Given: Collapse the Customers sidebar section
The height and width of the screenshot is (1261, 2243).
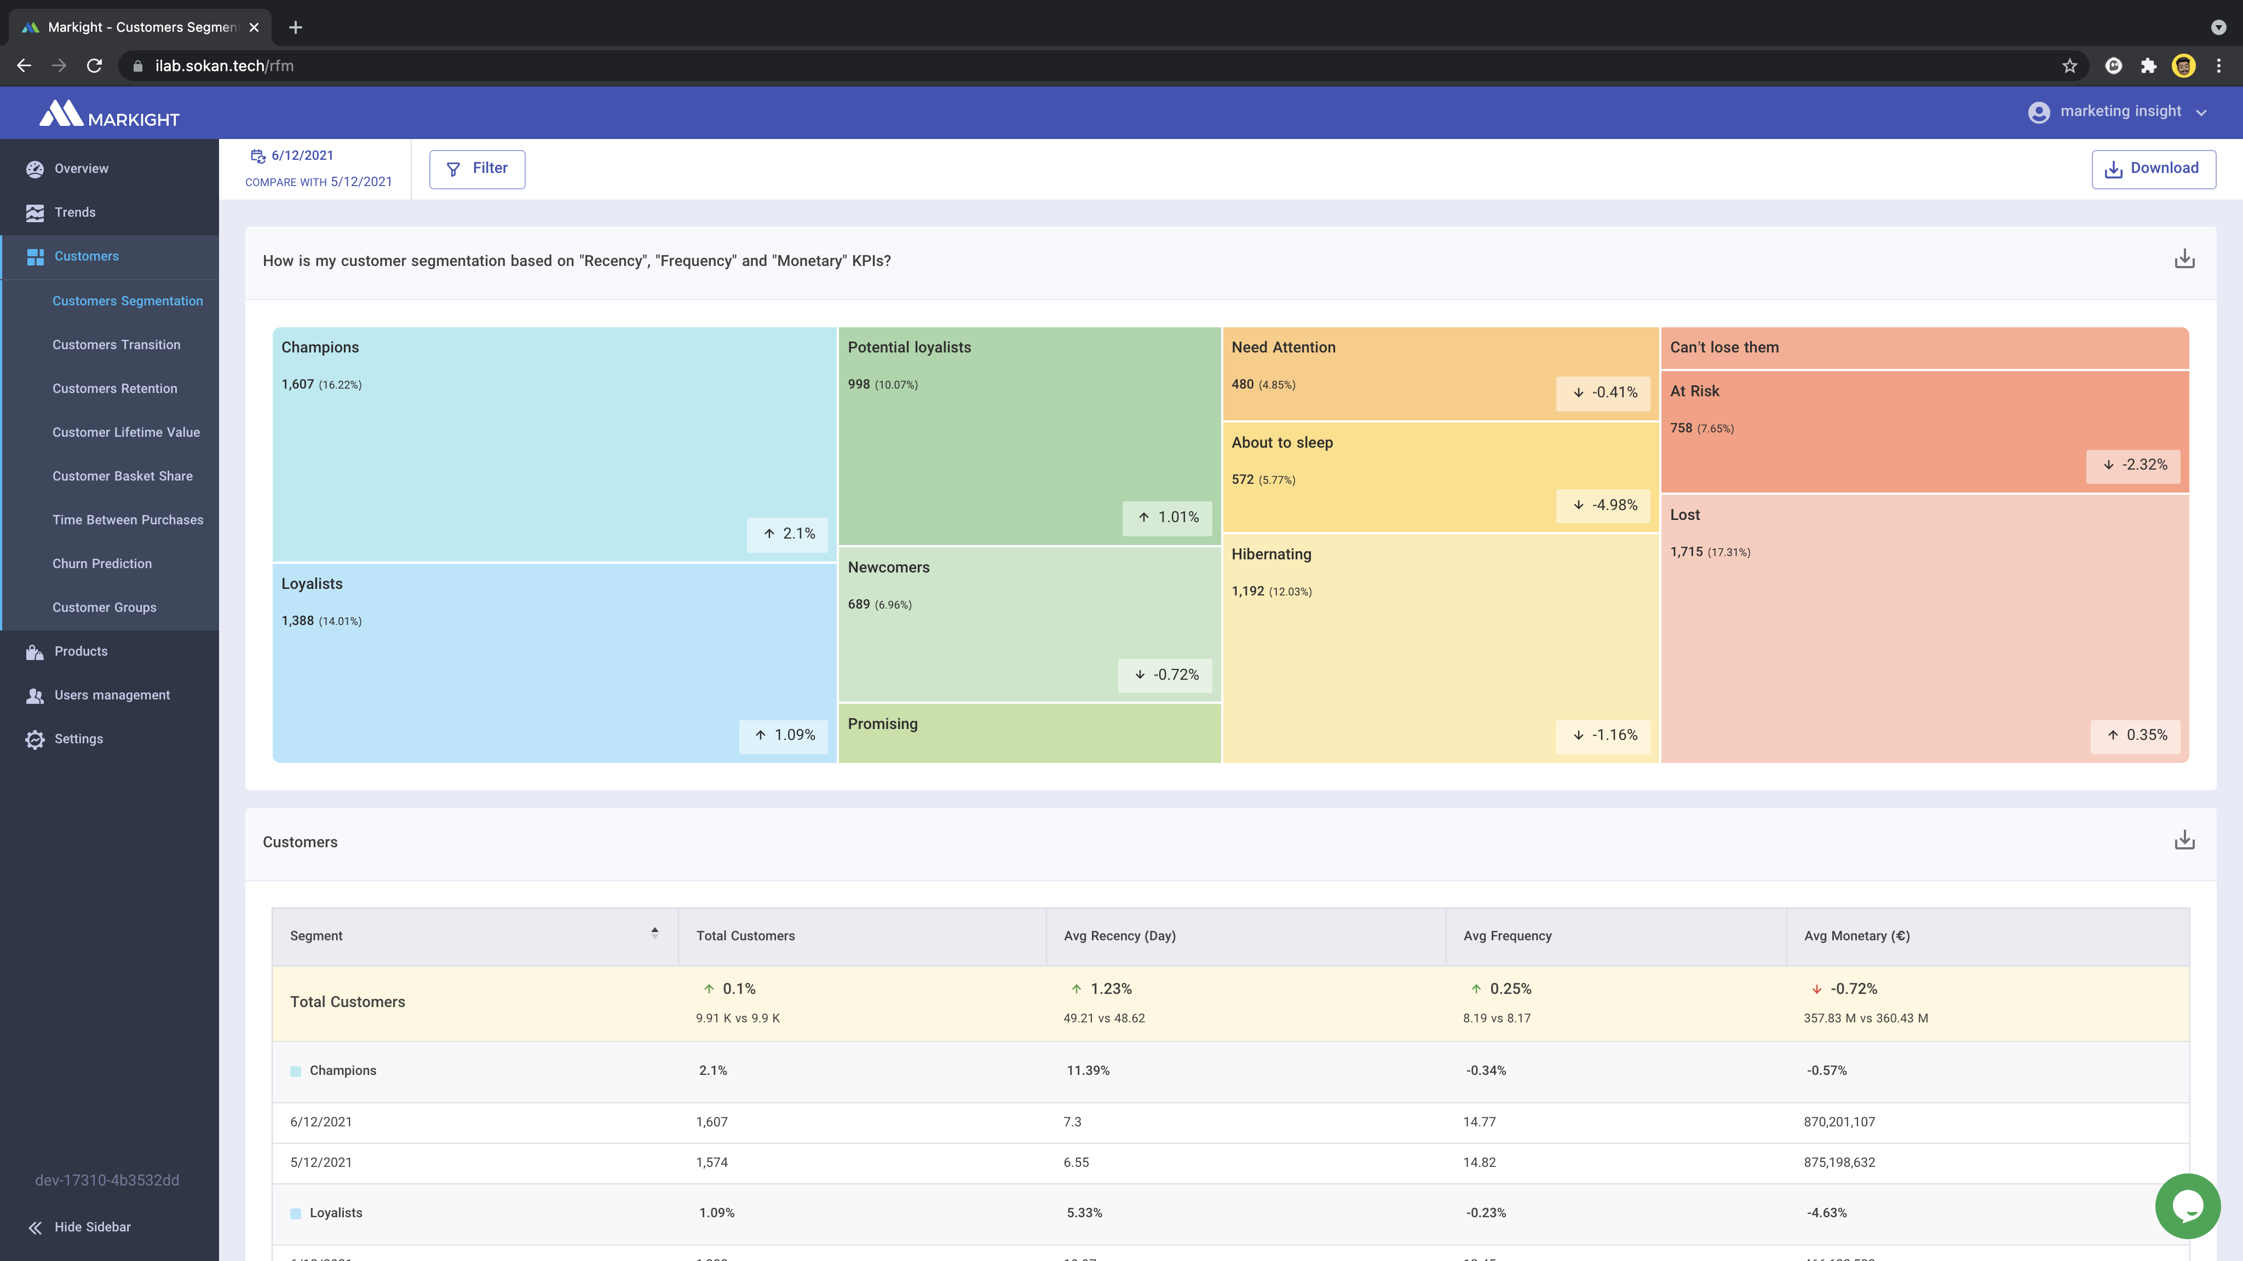Looking at the screenshot, I should pyautogui.click(x=86, y=257).
